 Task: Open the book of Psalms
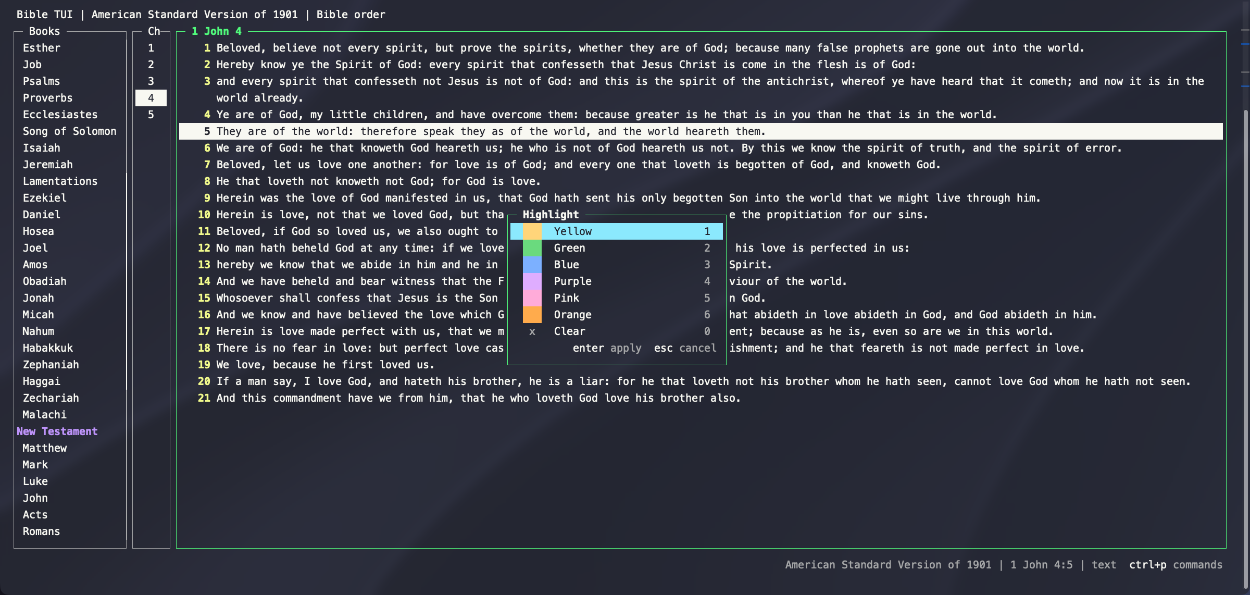[x=41, y=81]
